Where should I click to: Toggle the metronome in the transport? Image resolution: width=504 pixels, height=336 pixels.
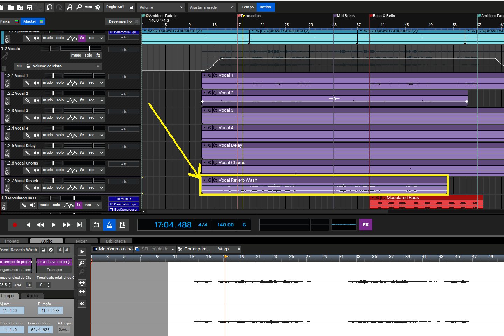(x=109, y=225)
